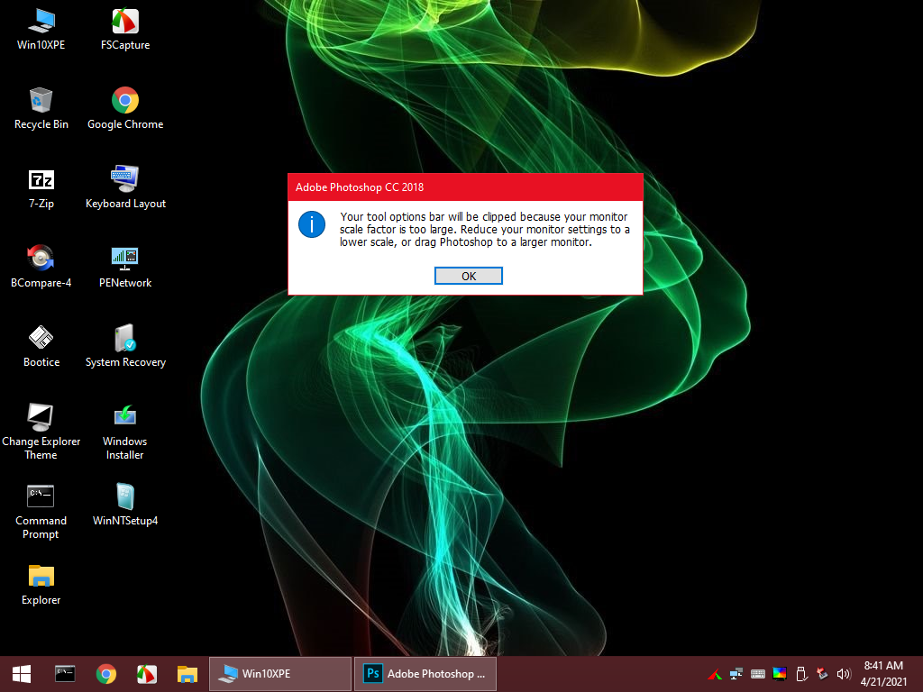Select the Google Chrome desktop shortcut

click(125, 109)
